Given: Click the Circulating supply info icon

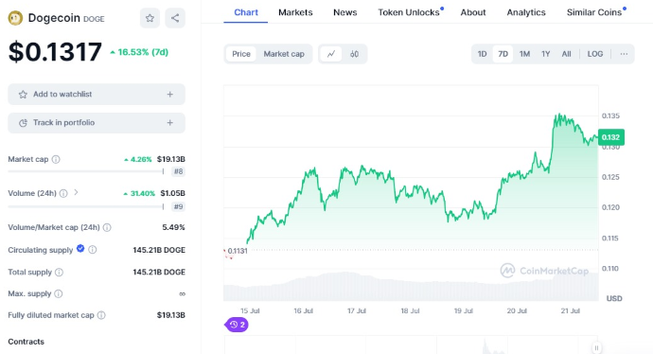Looking at the screenshot, I should click(93, 250).
